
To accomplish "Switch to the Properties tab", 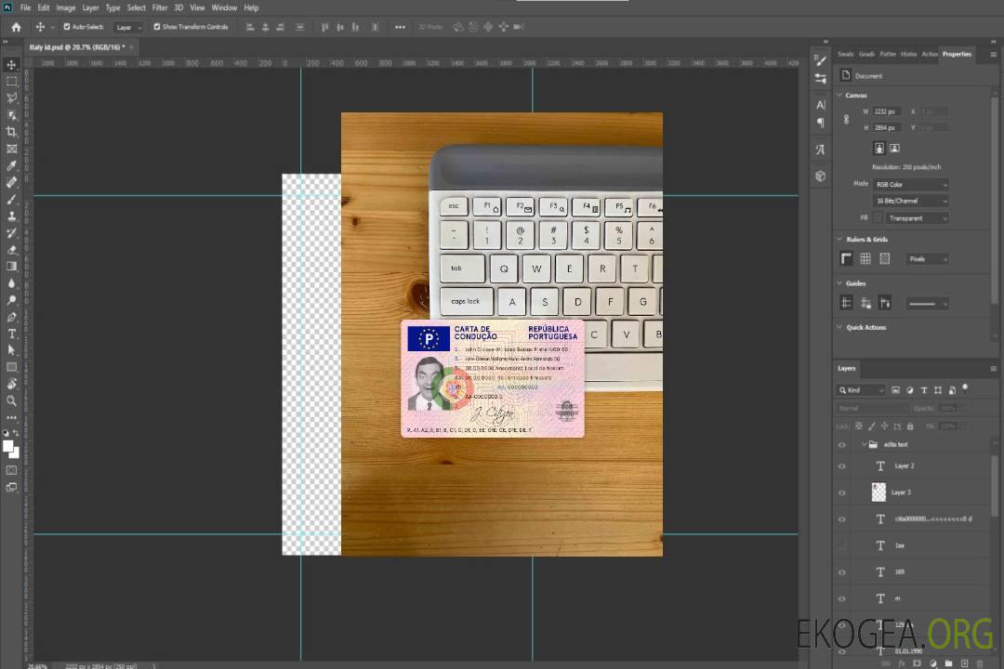I will pyautogui.click(x=957, y=55).
